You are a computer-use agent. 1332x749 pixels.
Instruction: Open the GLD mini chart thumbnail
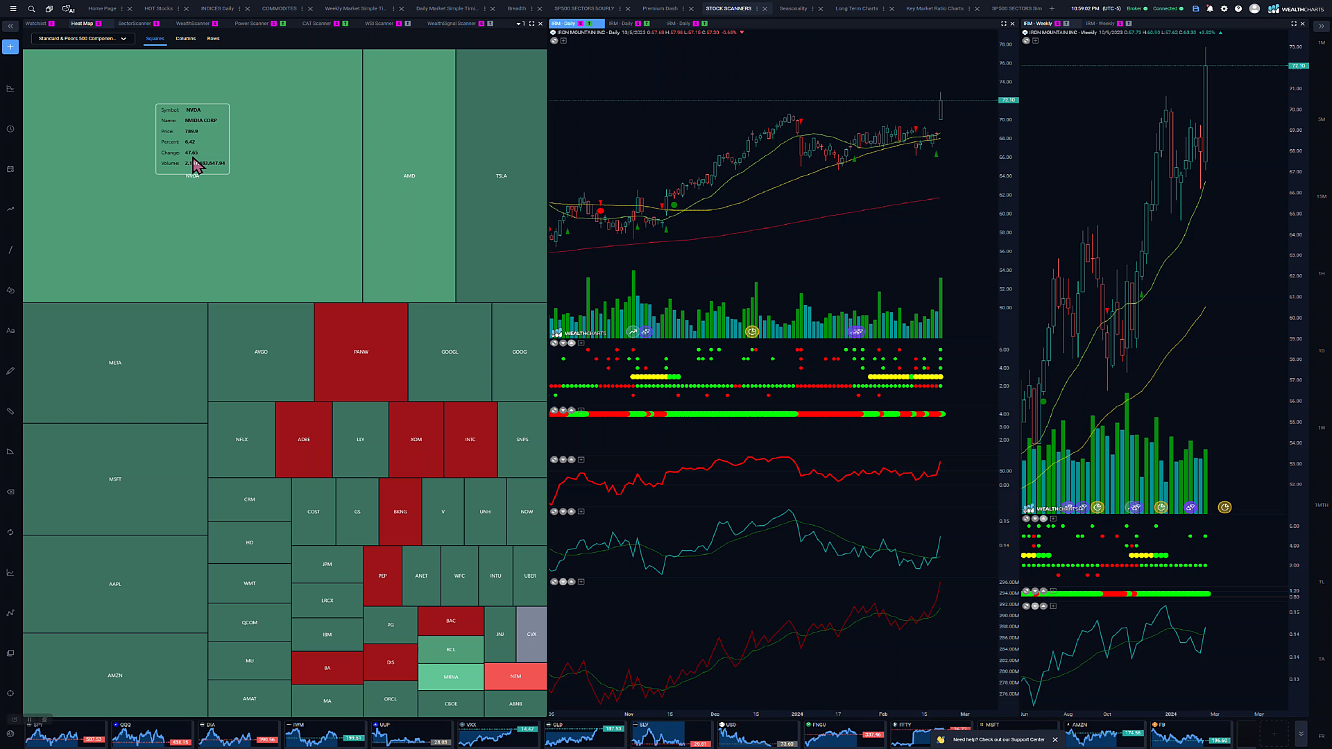[584, 734]
